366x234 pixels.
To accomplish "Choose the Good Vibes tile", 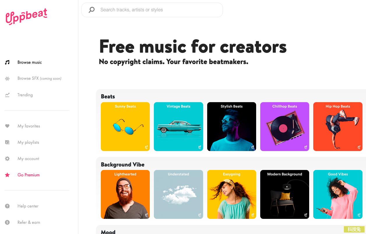I will [x=338, y=194].
